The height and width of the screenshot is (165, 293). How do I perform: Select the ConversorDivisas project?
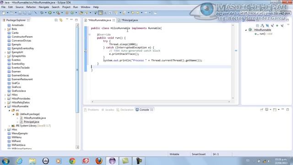[22, 41]
